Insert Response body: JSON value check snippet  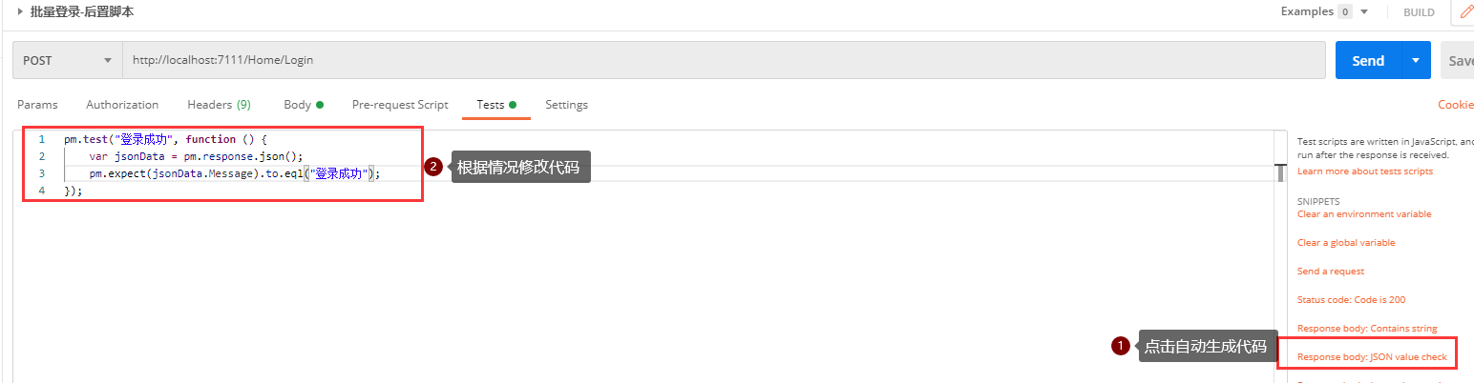click(x=1372, y=357)
